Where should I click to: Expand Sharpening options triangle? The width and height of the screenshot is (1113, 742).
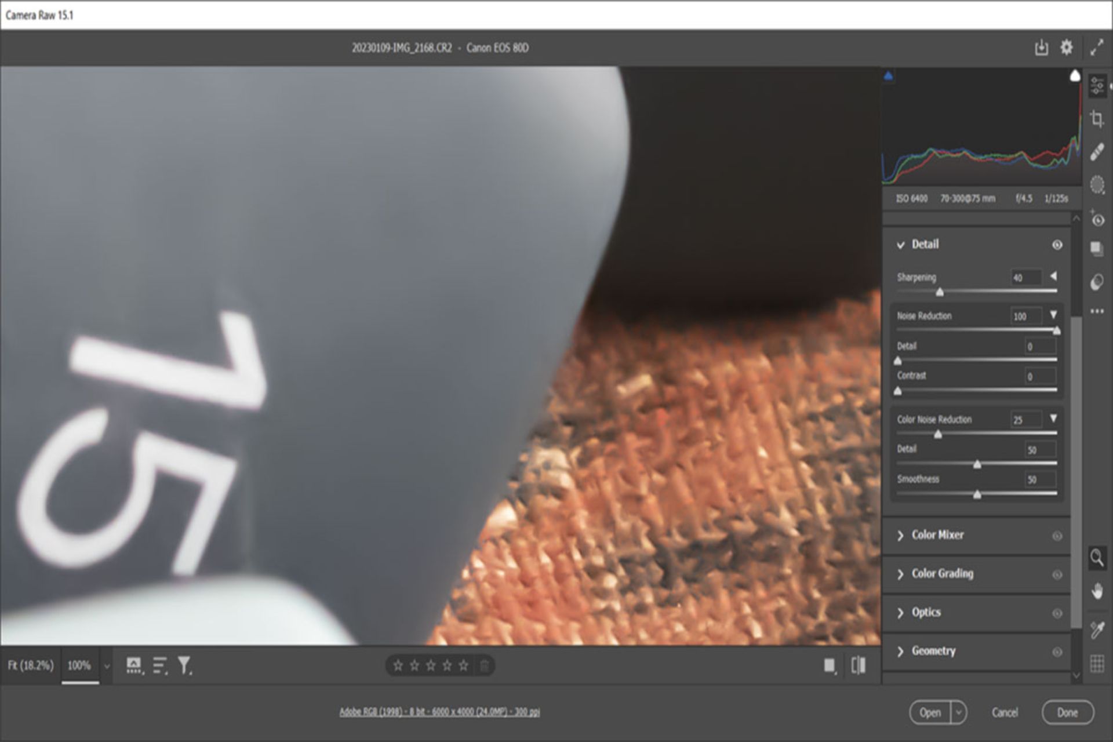tap(1053, 276)
